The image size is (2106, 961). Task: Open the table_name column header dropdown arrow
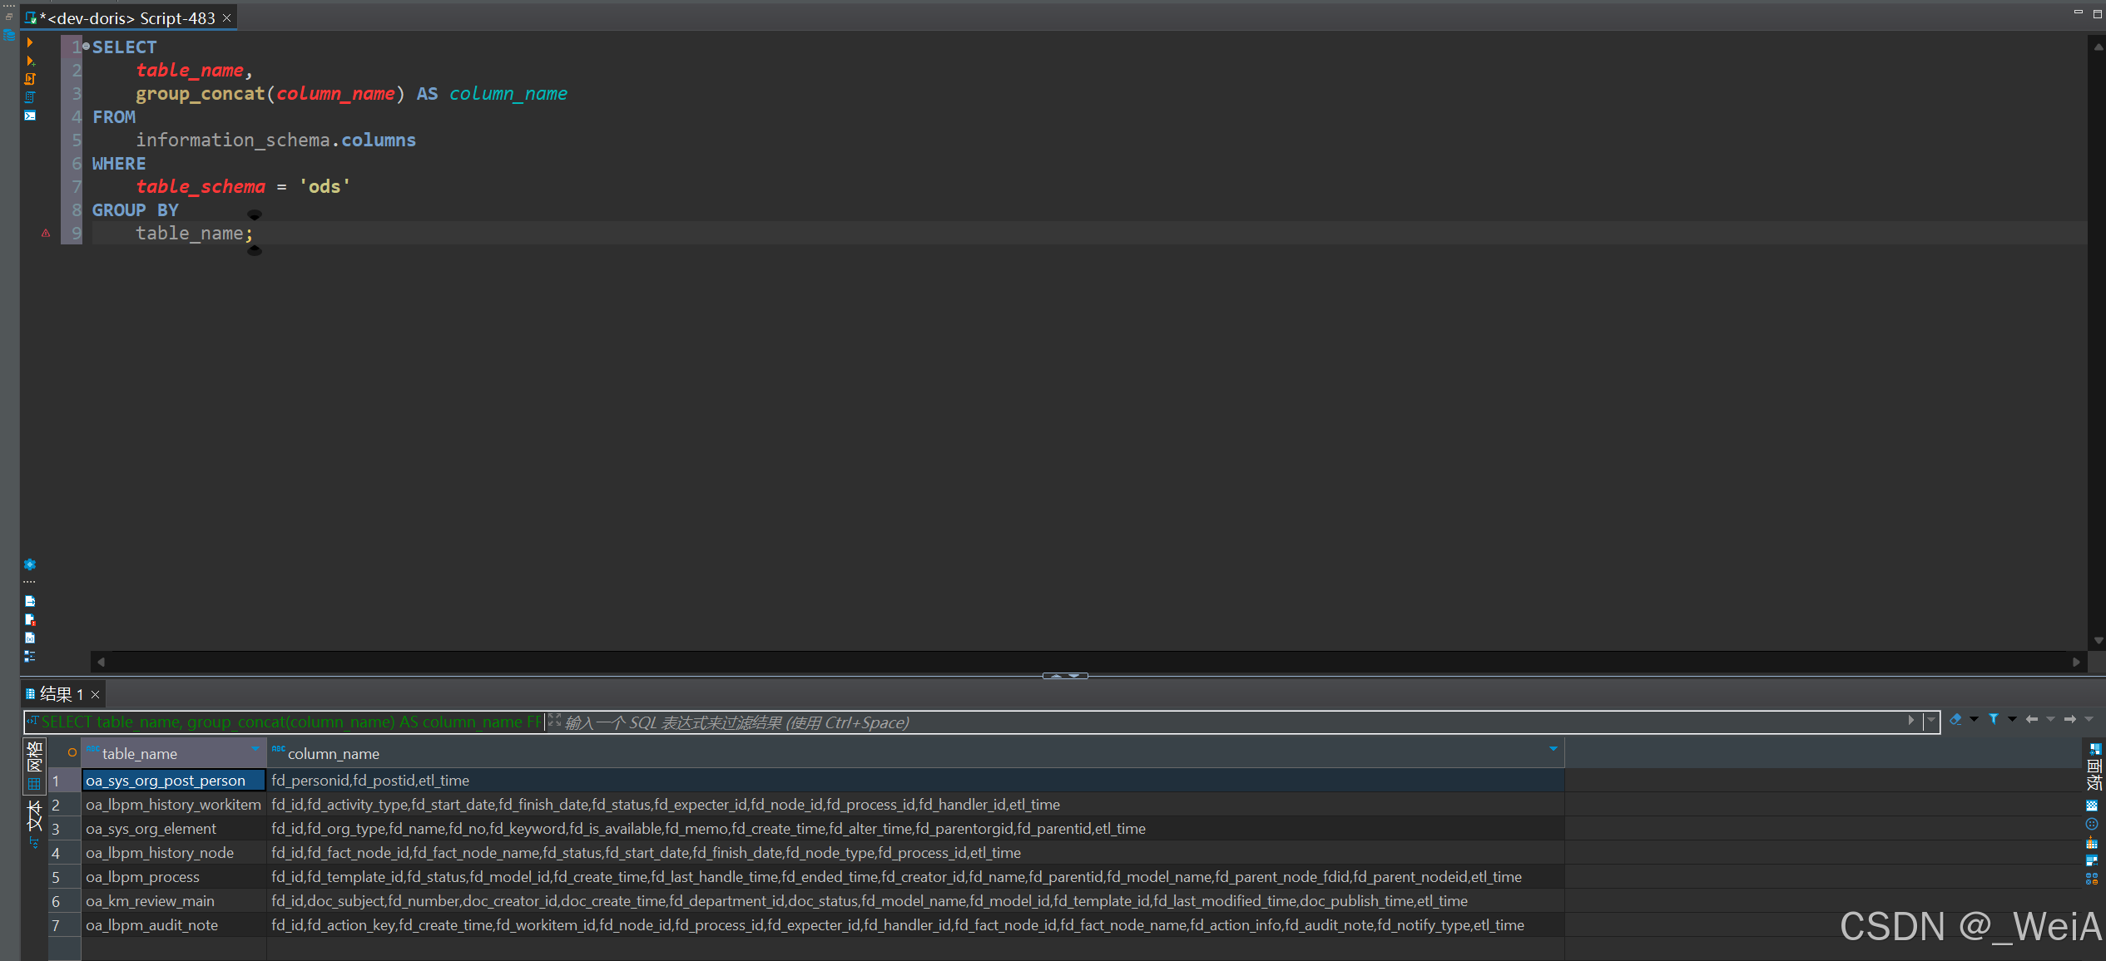point(255,750)
